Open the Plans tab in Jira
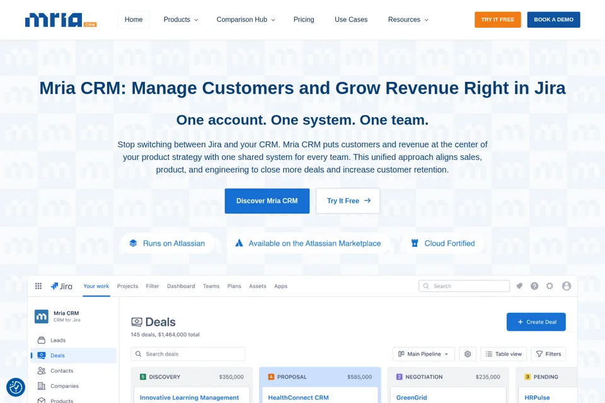Image resolution: width=605 pixels, height=403 pixels. (234, 286)
